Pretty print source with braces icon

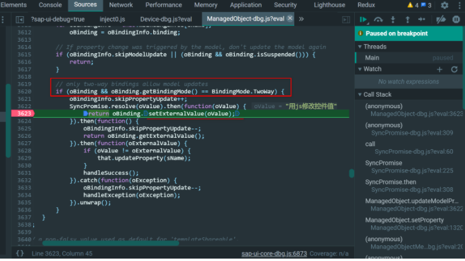[x=20, y=253]
